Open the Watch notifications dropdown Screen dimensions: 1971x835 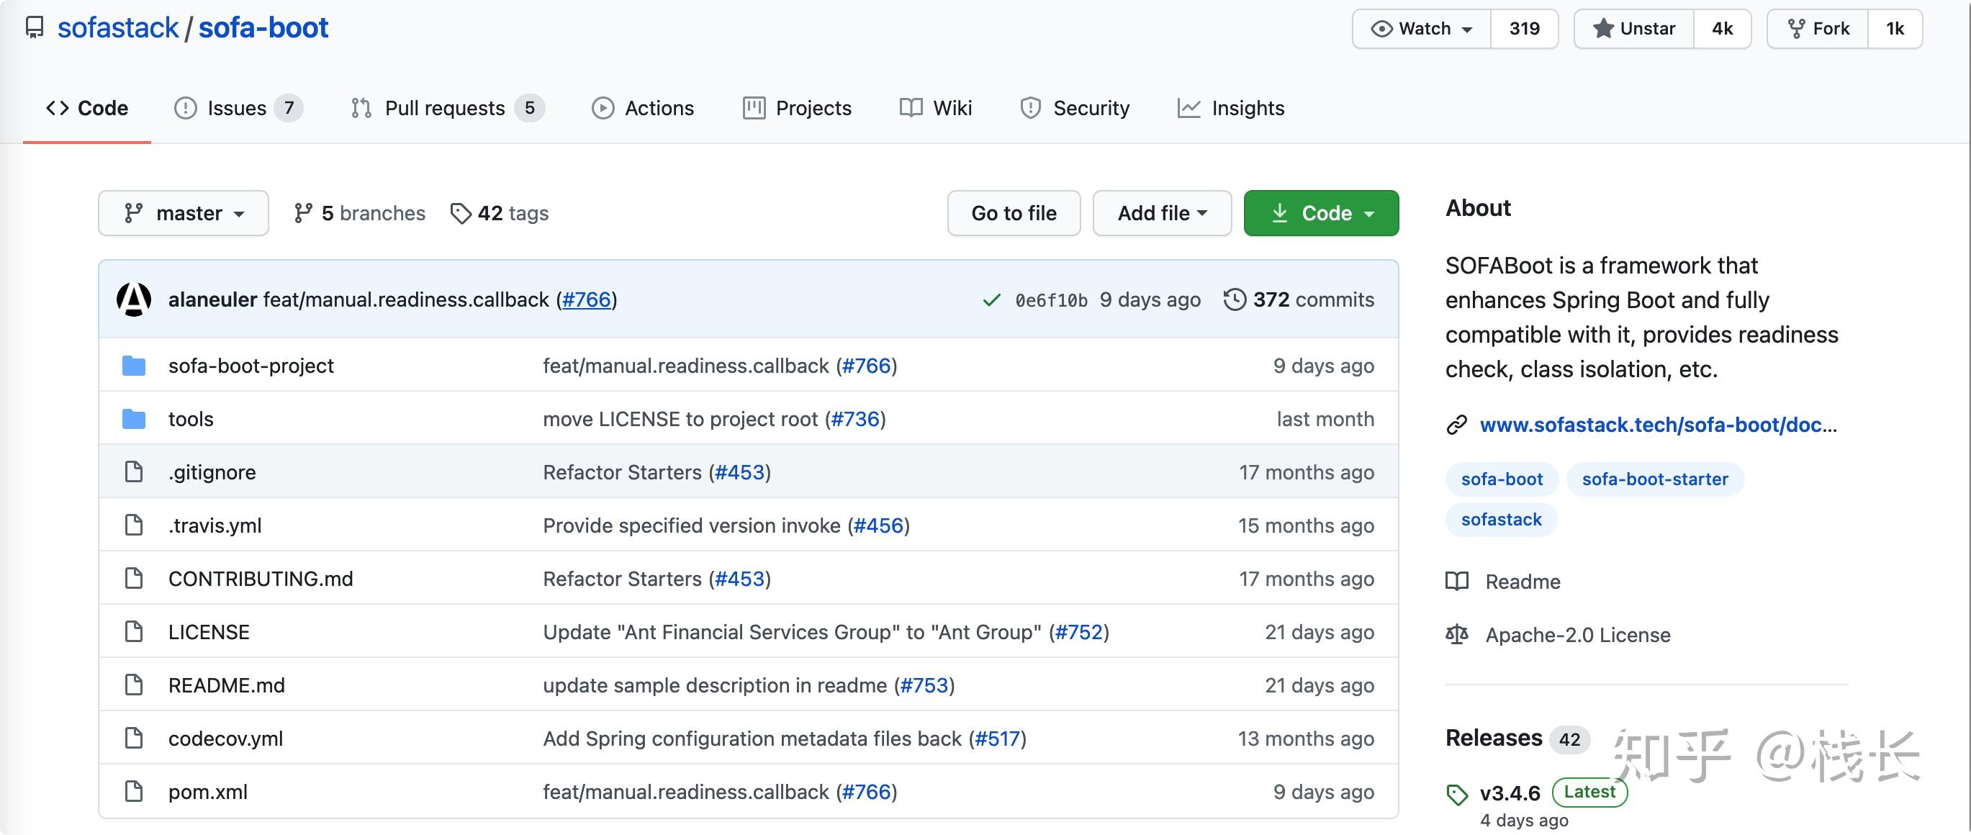point(1422,29)
